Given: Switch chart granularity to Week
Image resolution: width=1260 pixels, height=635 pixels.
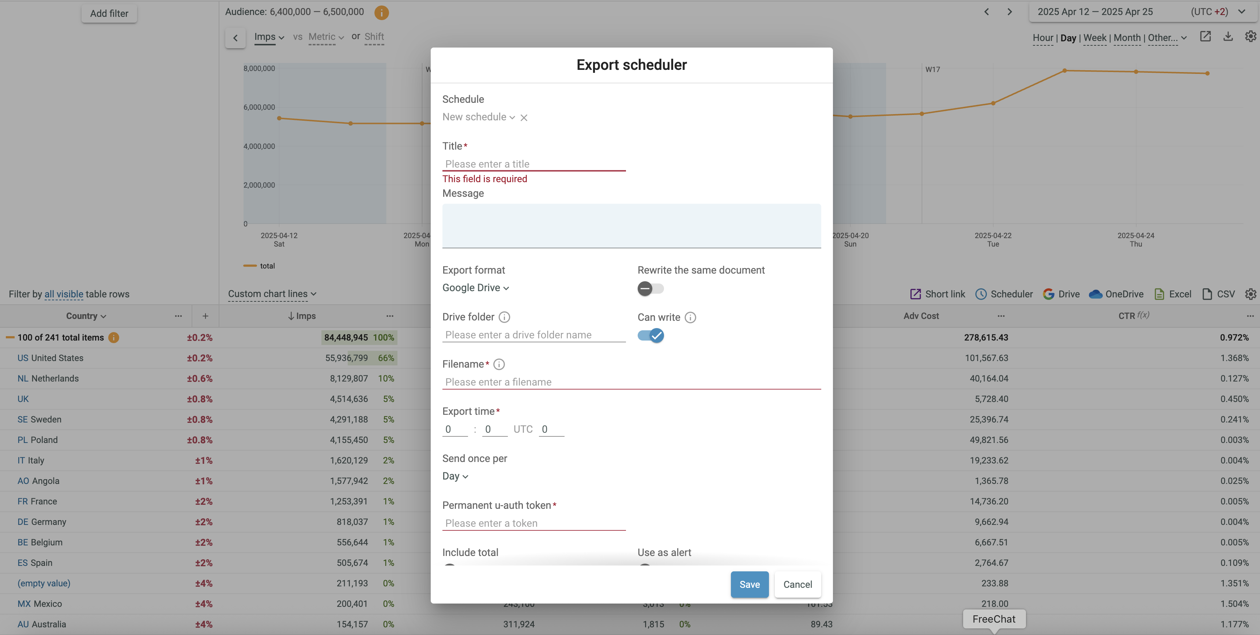Looking at the screenshot, I should click(x=1094, y=38).
